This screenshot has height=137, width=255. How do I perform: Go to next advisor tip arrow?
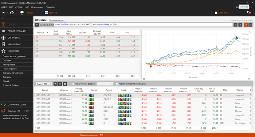30,111
